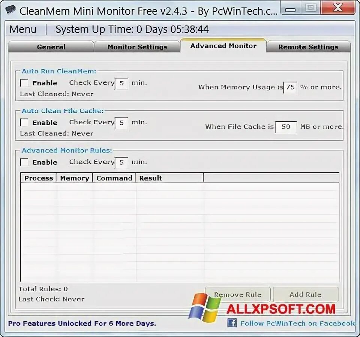The width and height of the screenshot is (360, 337).
Task: Click Check Every field under Auto Clean File Cache
Action: click(x=121, y=123)
